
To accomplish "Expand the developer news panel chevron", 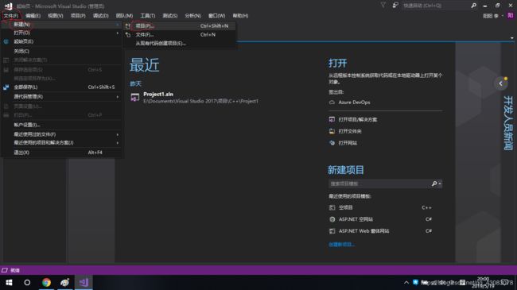I will click(501, 83).
